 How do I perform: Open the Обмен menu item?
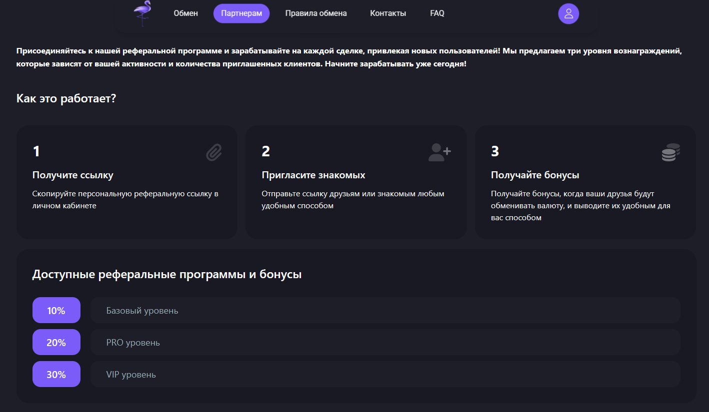click(185, 13)
